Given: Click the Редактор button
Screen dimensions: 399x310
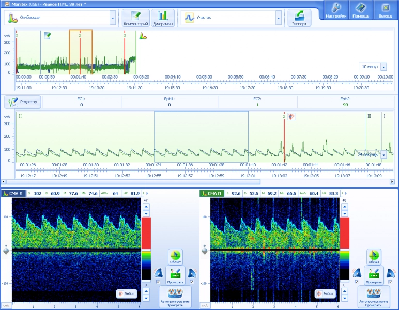Looking at the screenshot, I should point(23,102).
